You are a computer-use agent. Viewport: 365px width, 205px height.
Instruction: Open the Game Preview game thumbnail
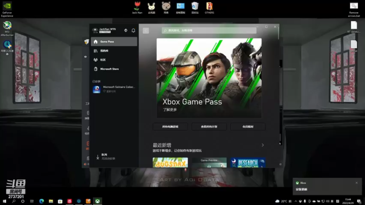click(x=209, y=163)
